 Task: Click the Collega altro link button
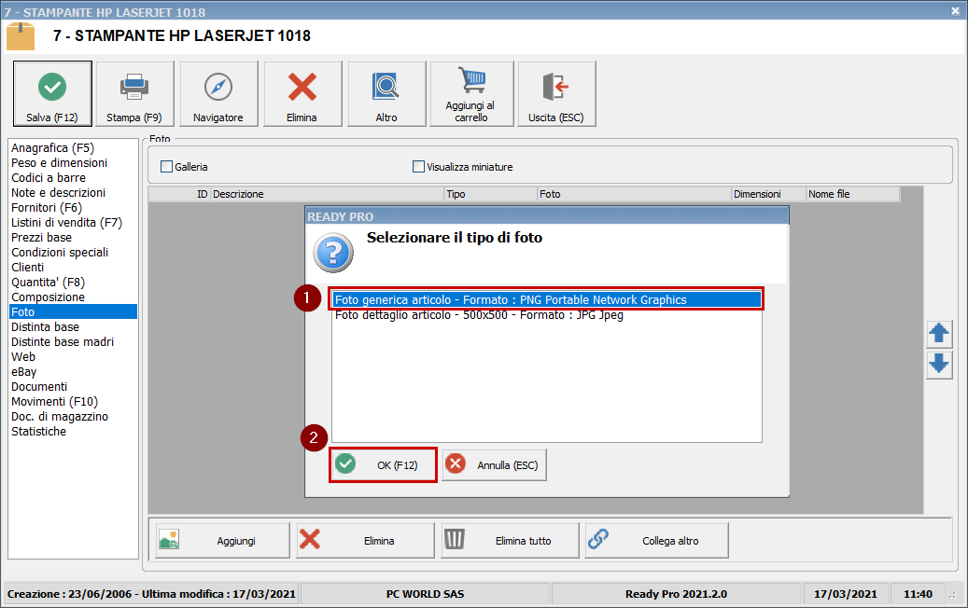(656, 541)
